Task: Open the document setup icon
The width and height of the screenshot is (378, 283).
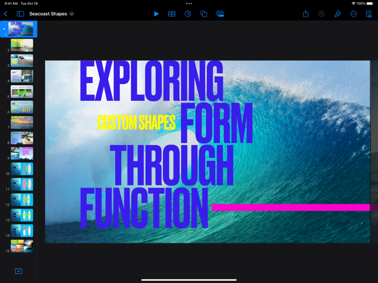Action: pyautogui.click(x=369, y=14)
